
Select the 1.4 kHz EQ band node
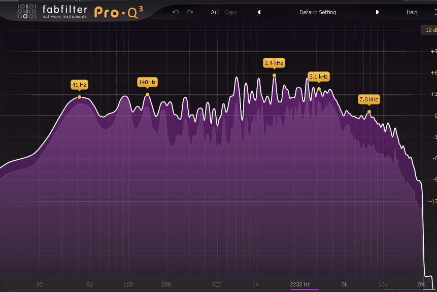tap(274, 76)
